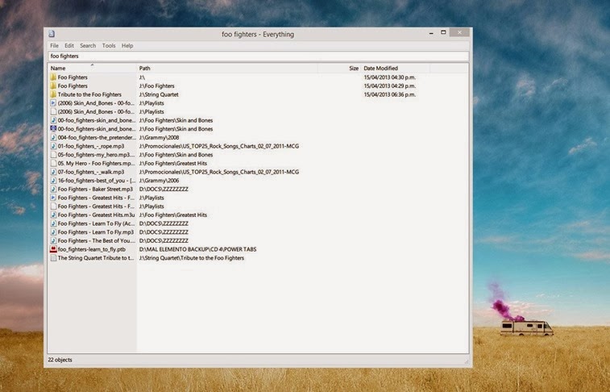The width and height of the screenshot is (610, 392).
Task: Click path 'J:\String Quartet\Tribute to the Foo Fighters'
Action: 192,257
